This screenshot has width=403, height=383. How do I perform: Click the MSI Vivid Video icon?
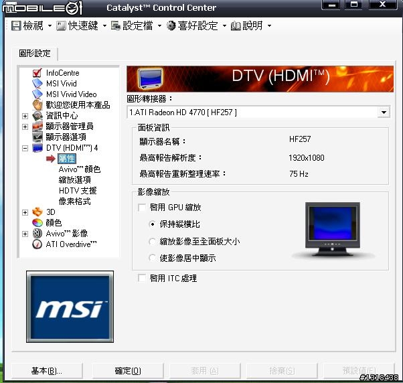click(x=37, y=94)
